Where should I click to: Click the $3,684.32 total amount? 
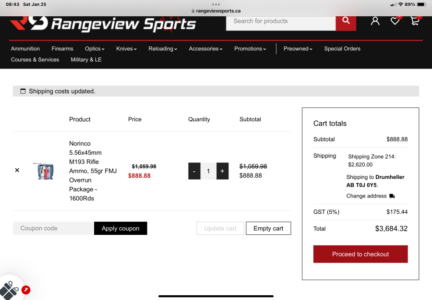391,229
